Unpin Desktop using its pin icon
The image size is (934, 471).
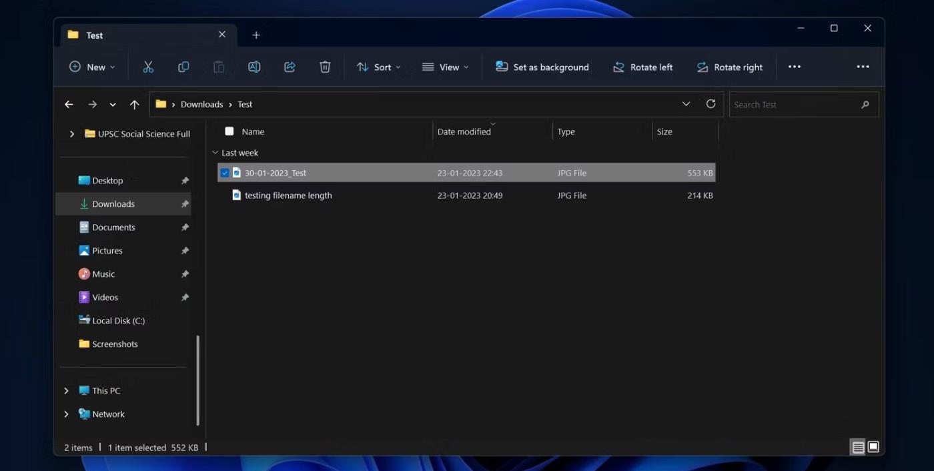coord(185,181)
